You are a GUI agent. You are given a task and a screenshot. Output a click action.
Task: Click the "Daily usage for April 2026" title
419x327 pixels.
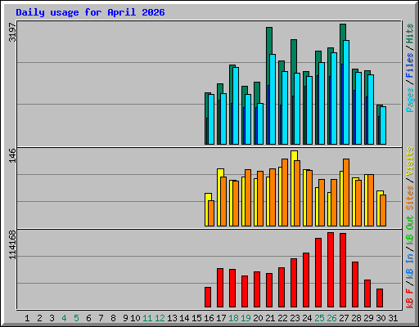[x=90, y=12]
